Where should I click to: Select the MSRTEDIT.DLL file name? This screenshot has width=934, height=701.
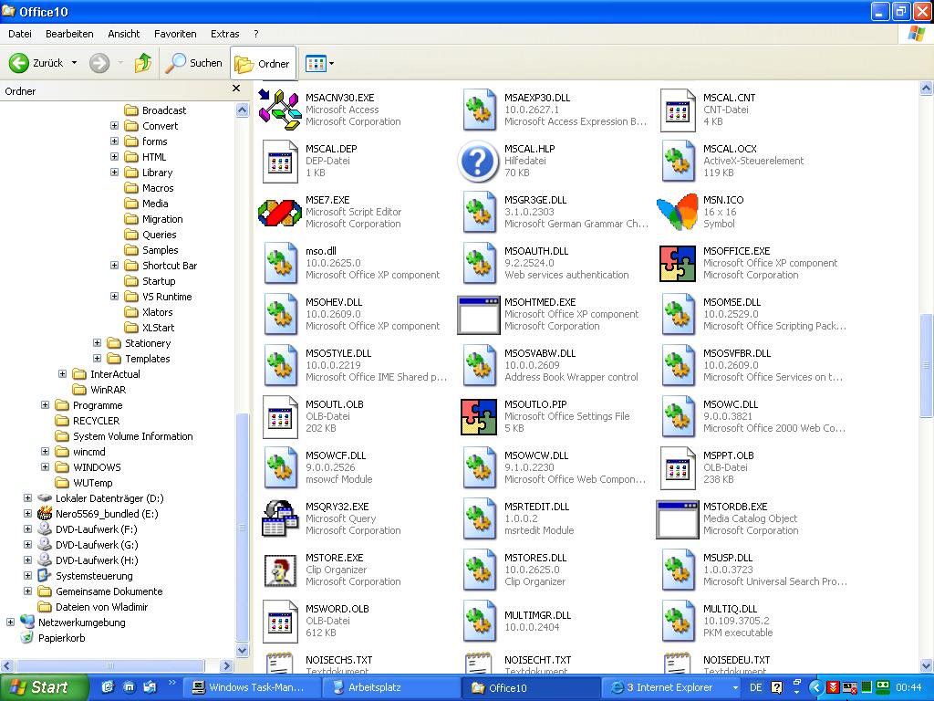[x=536, y=507]
